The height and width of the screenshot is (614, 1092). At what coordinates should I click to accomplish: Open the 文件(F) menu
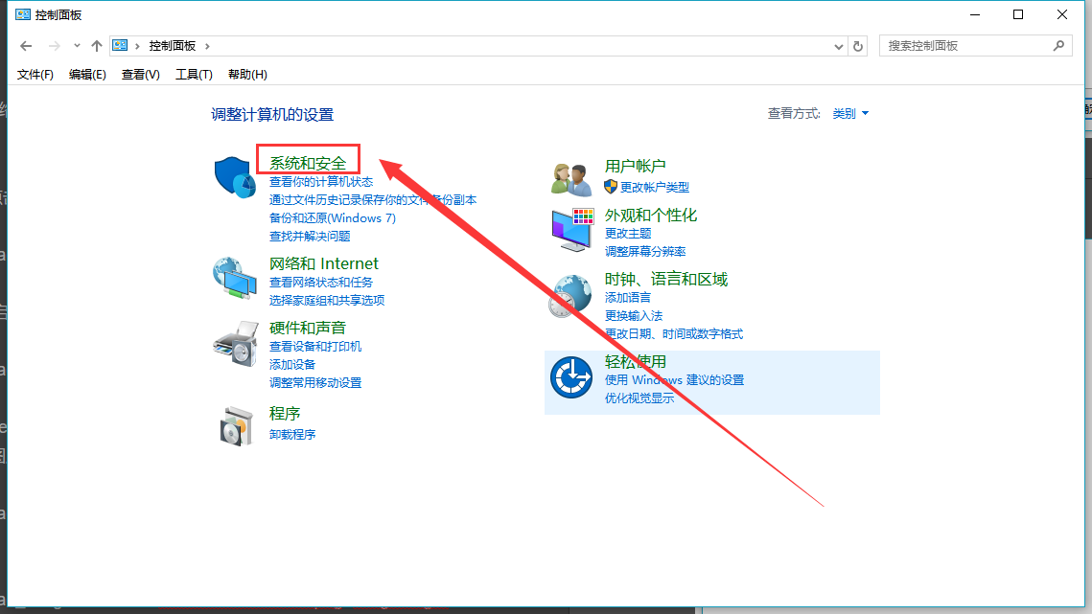(x=35, y=75)
